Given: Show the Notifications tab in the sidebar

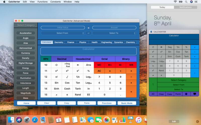Looking at the screenshot, I should (185, 7).
